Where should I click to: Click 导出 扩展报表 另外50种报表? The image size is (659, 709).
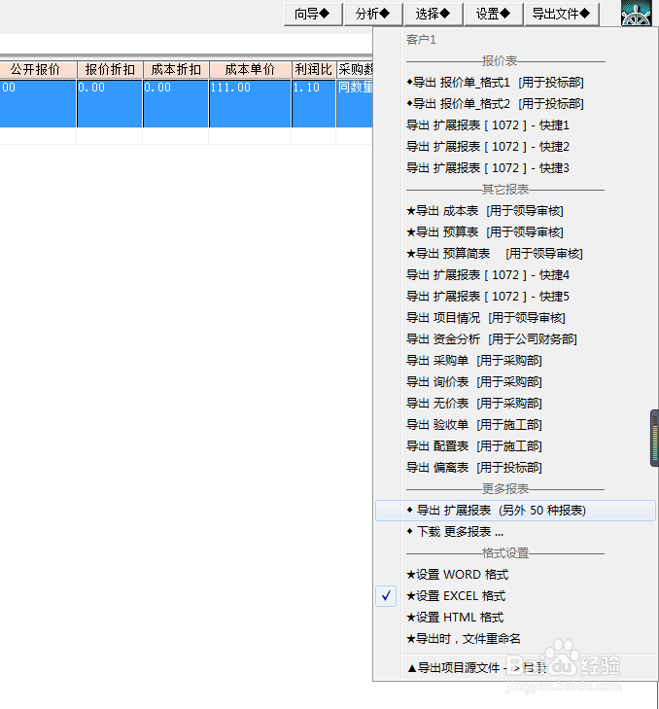[515, 511]
